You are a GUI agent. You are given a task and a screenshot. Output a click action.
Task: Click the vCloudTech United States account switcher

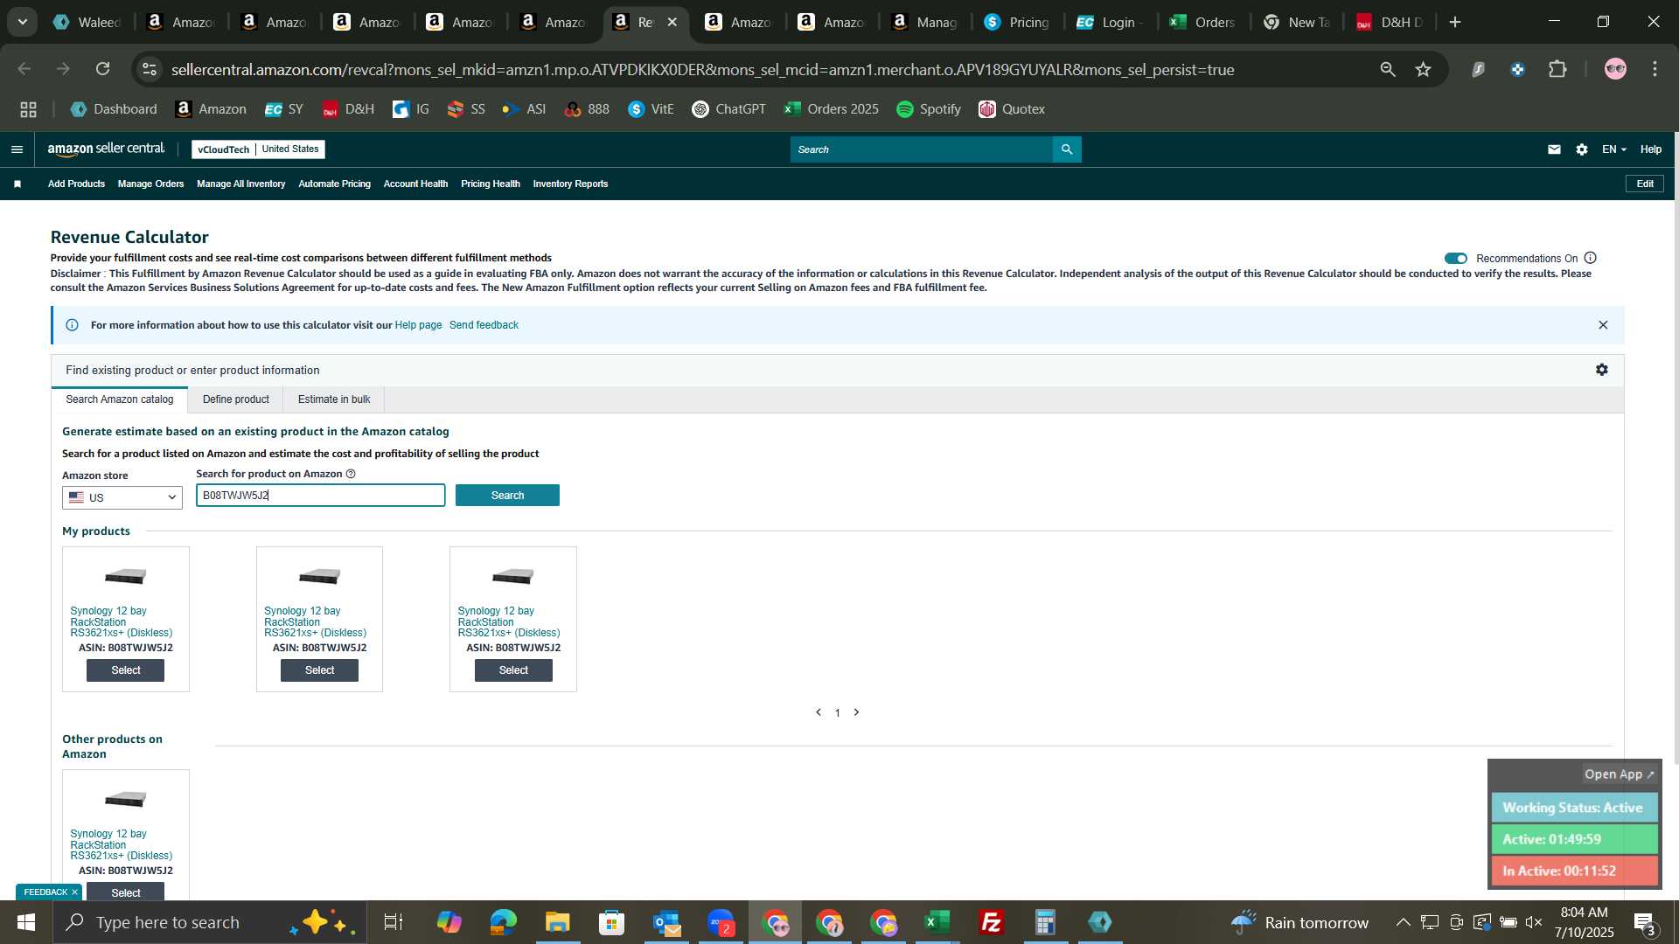258,149
